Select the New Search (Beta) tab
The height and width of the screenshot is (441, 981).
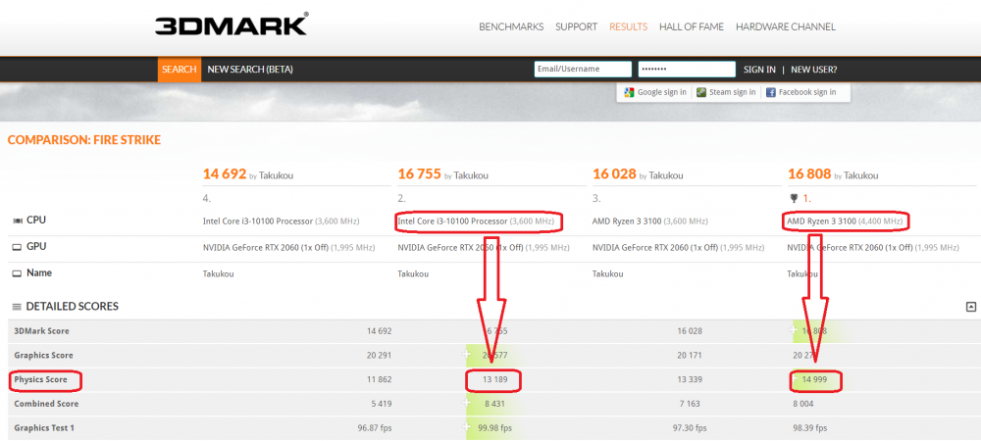250,70
